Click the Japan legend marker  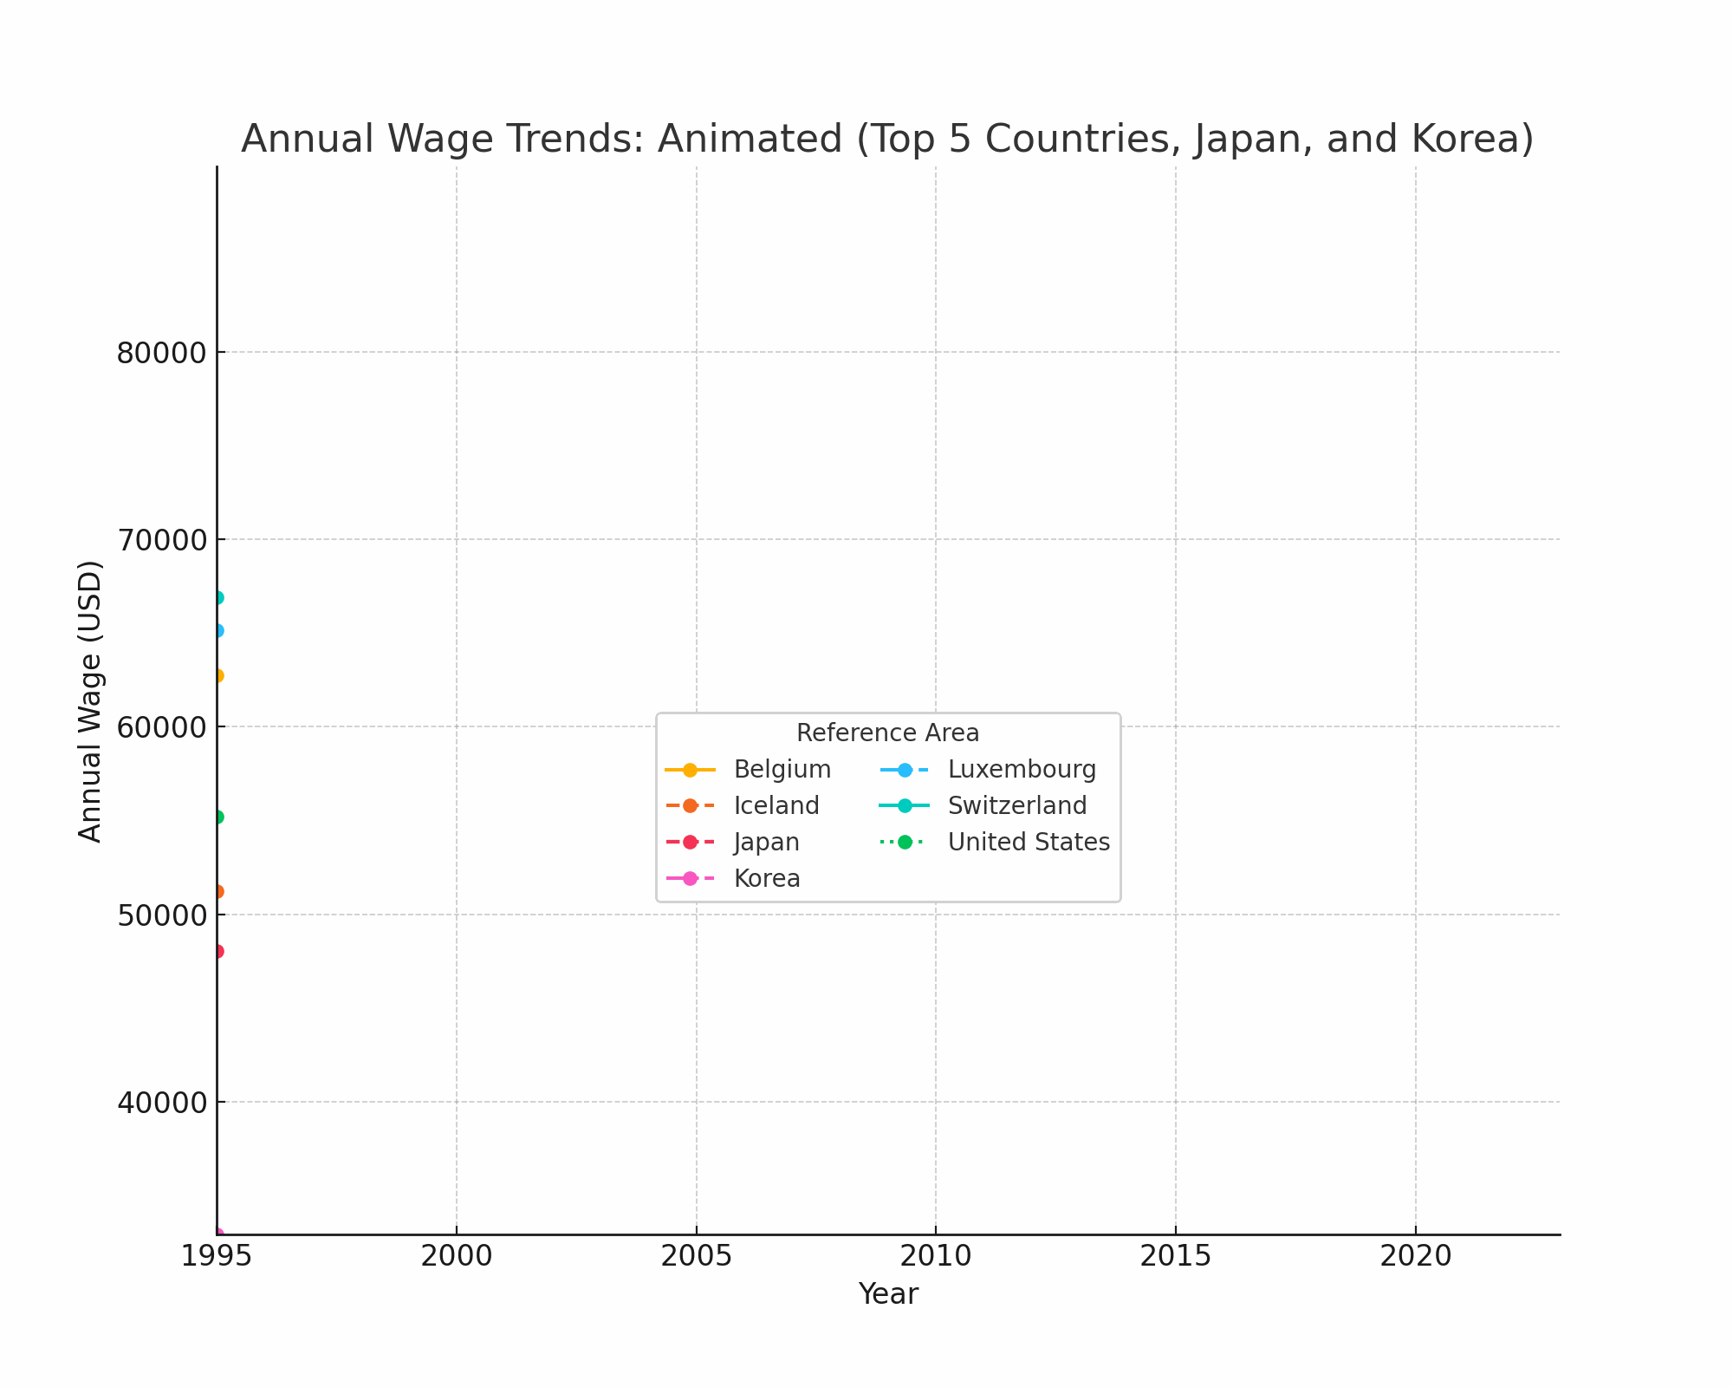coord(690,843)
